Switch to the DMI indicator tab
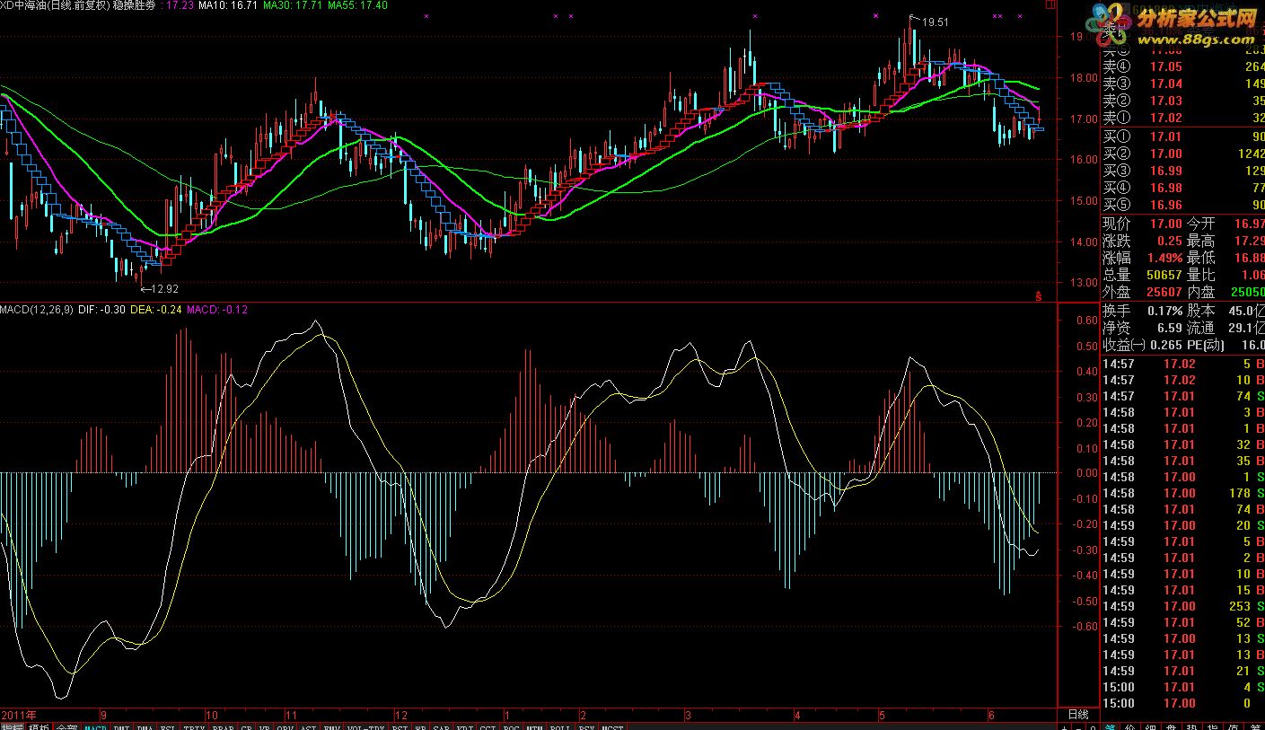Image resolution: width=1265 pixels, height=730 pixels. [121, 725]
